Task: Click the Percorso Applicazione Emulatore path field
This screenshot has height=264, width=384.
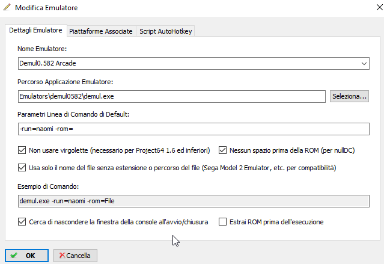Action: (x=172, y=96)
